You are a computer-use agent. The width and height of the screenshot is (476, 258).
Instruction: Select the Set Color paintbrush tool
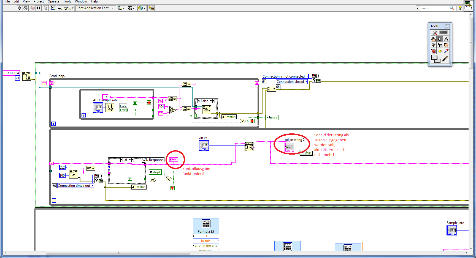pos(445,59)
